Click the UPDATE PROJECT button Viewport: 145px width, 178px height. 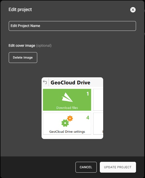(x=118, y=167)
